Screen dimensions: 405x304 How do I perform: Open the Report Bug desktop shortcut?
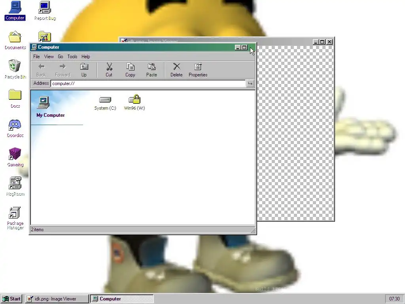45,11
